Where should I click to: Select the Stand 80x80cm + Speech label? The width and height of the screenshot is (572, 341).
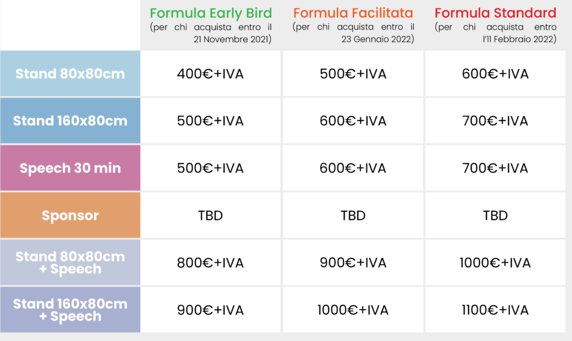coord(70,263)
